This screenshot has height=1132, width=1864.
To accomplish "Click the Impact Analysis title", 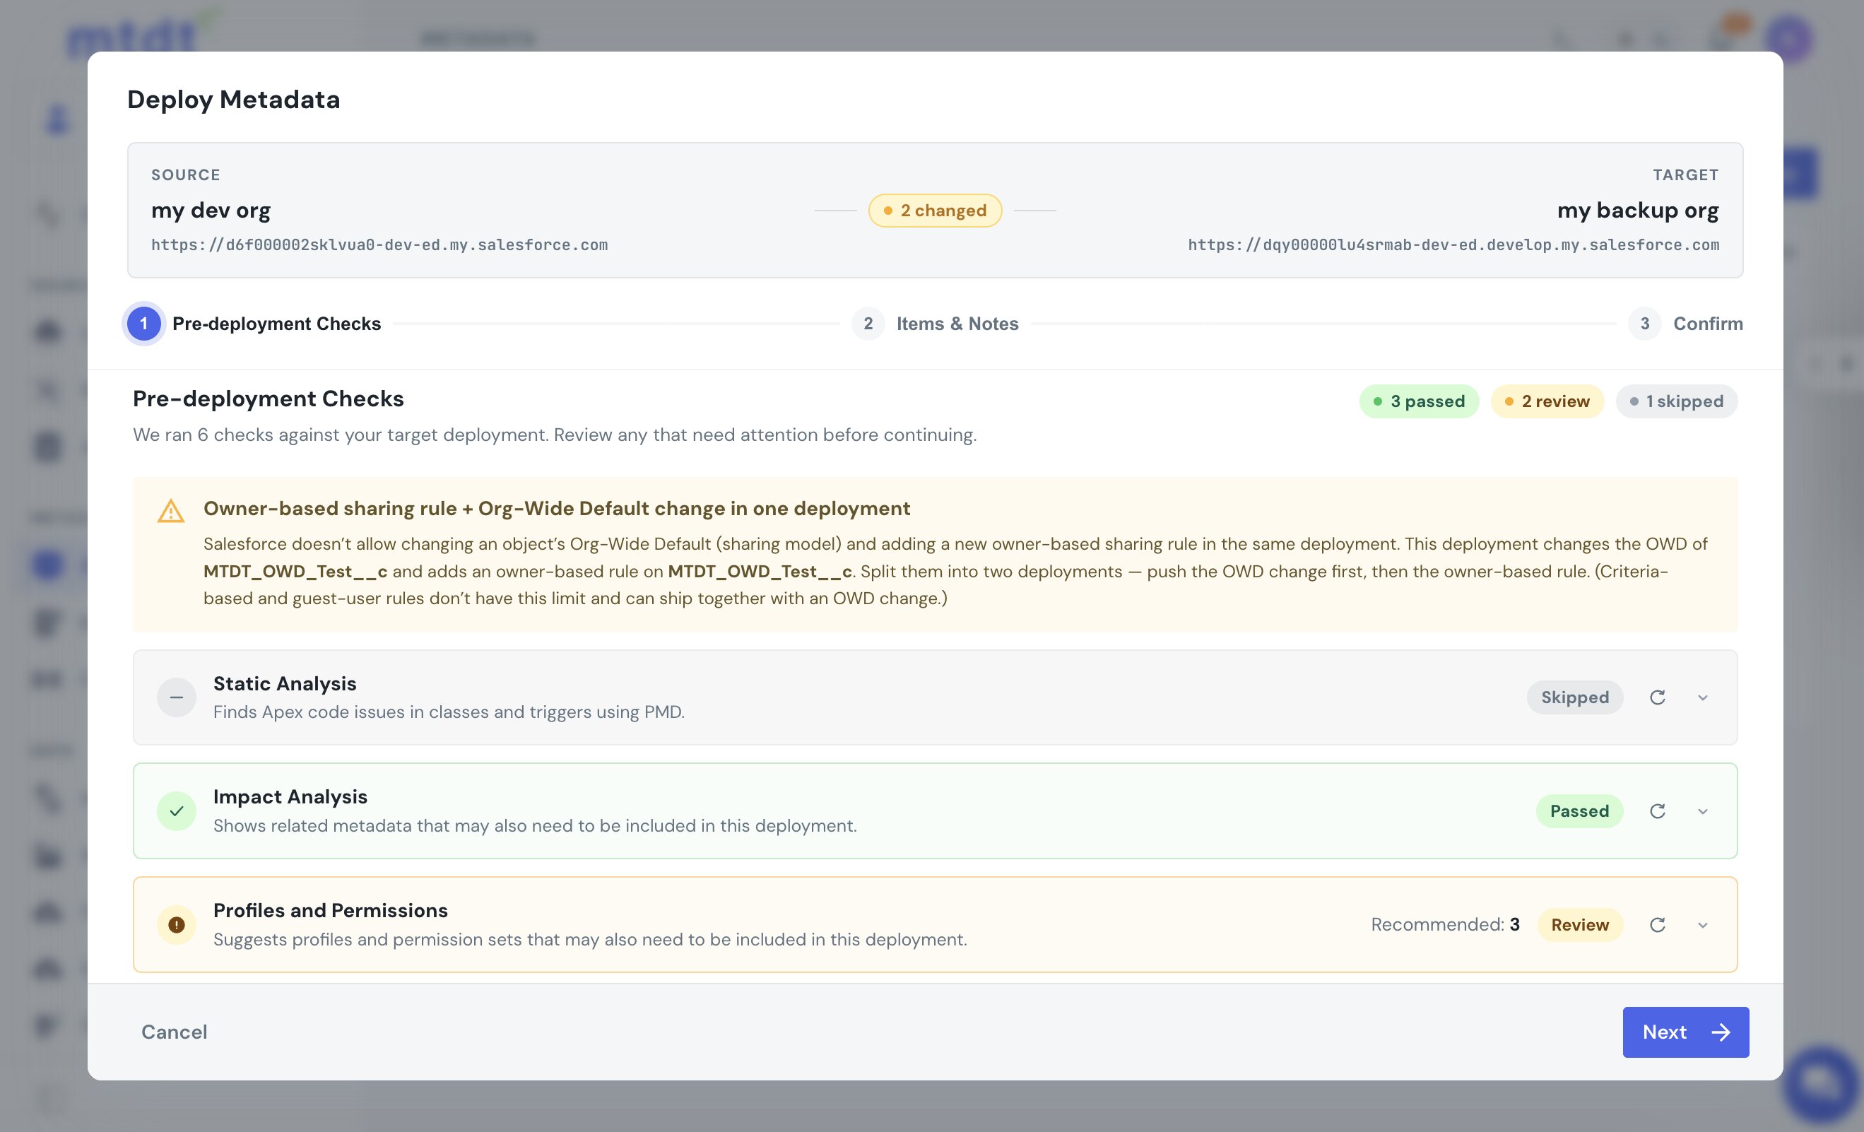I will pyautogui.click(x=290, y=797).
